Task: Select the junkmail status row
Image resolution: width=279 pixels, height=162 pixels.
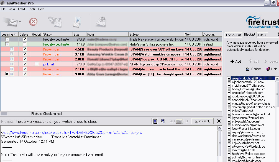Action: pyautogui.click(x=111, y=64)
